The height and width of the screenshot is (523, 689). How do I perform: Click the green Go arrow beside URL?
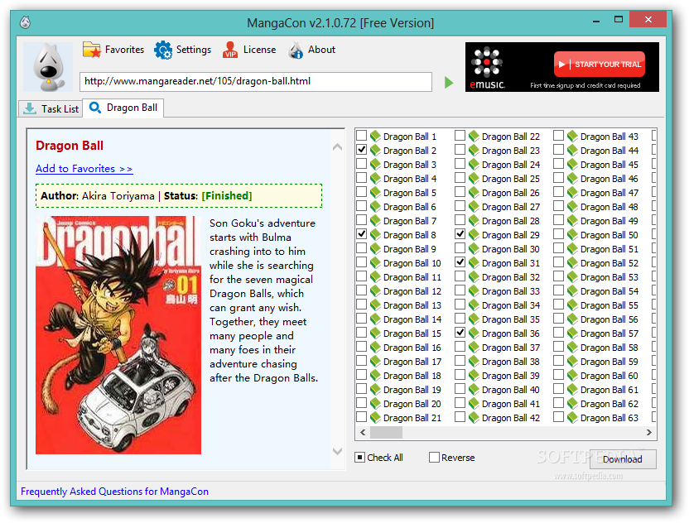coord(449,82)
